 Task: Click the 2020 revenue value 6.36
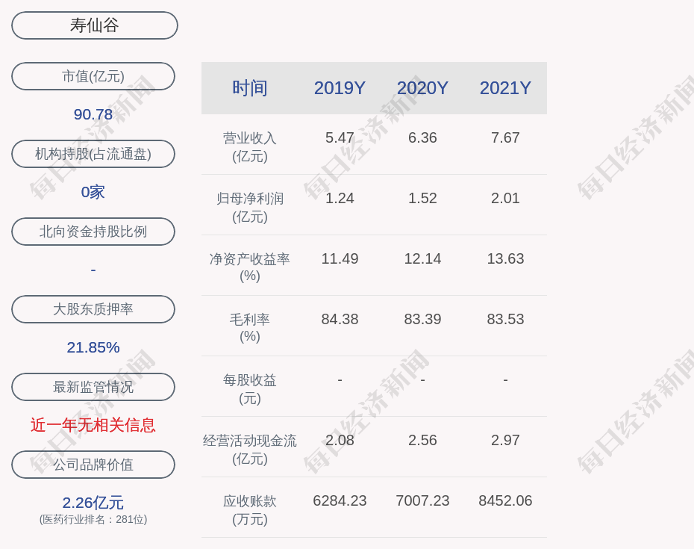coord(422,137)
